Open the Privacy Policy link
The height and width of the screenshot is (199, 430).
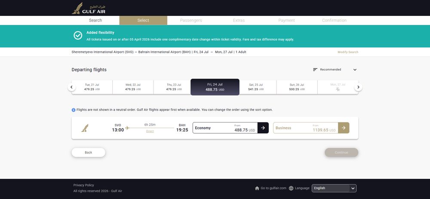pos(84,185)
